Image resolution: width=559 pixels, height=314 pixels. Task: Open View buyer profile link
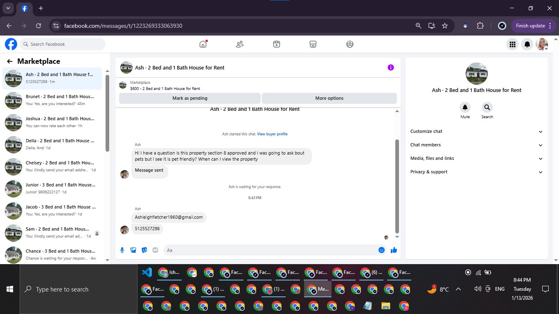pyautogui.click(x=272, y=134)
